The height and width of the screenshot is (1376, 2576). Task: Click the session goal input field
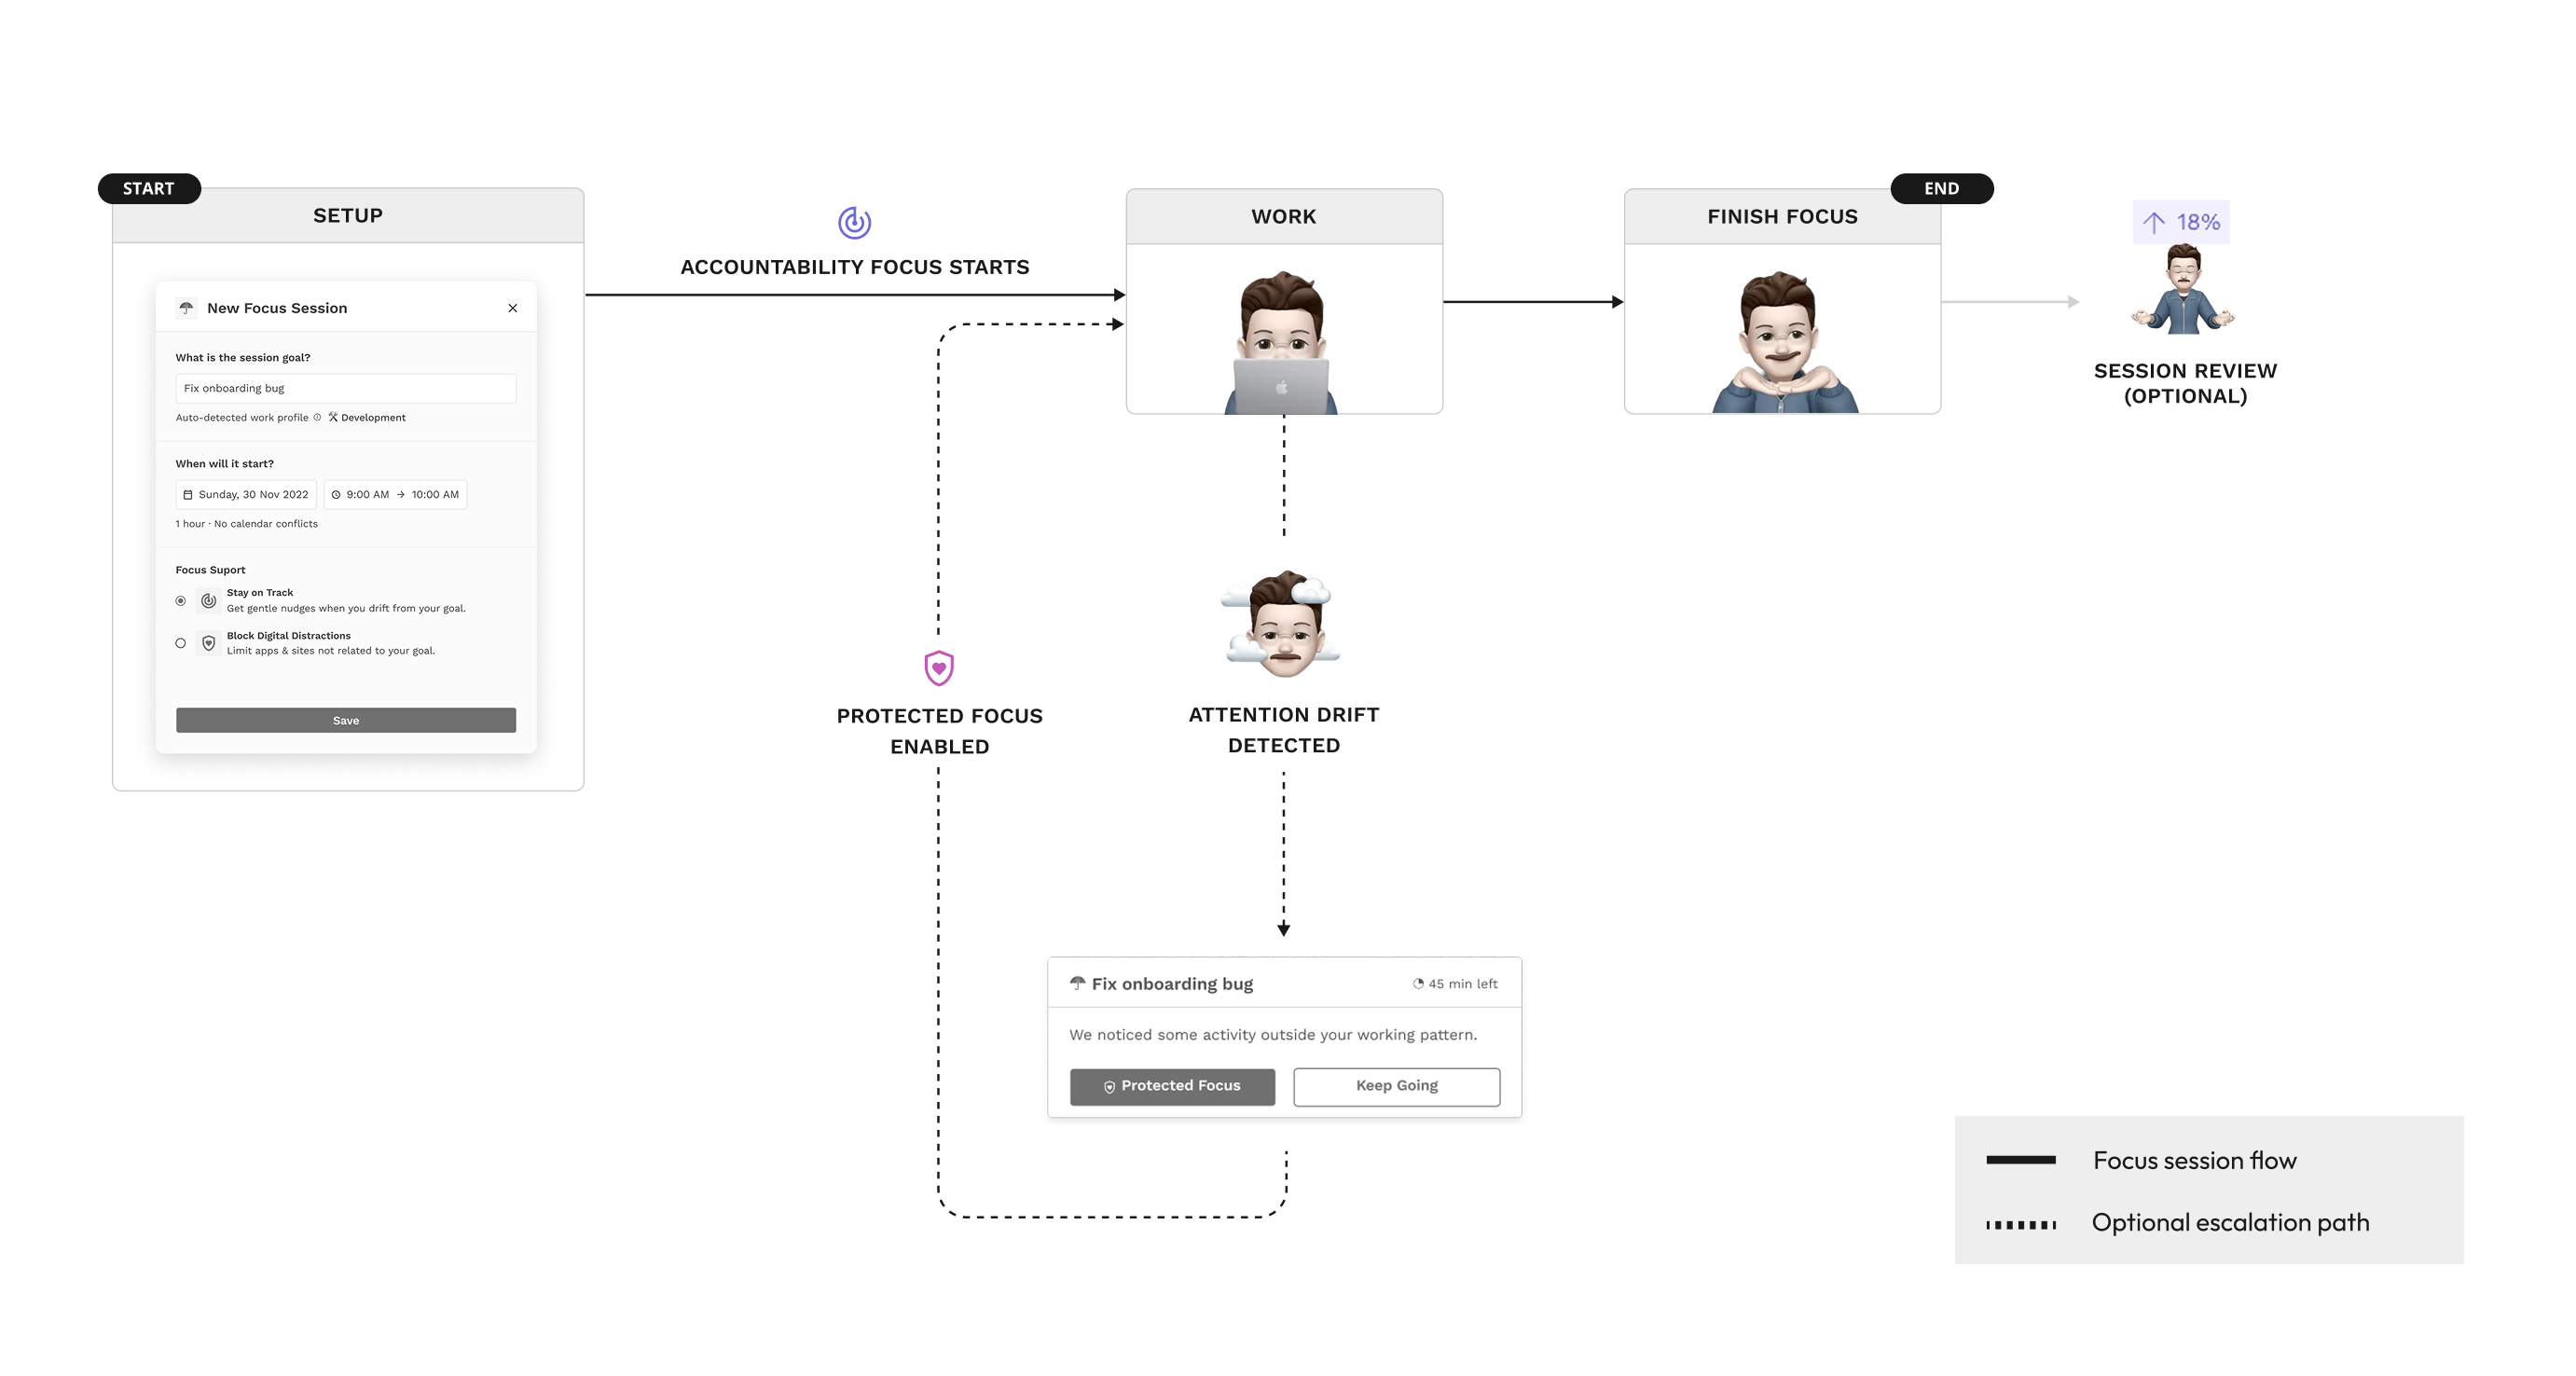coord(345,388)
